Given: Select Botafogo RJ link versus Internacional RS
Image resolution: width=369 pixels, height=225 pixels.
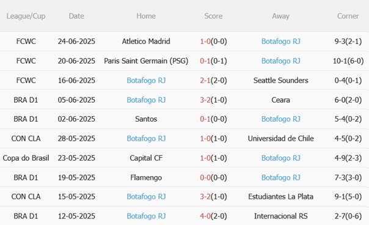Looking at the screenshot, I should click(146, 216).
